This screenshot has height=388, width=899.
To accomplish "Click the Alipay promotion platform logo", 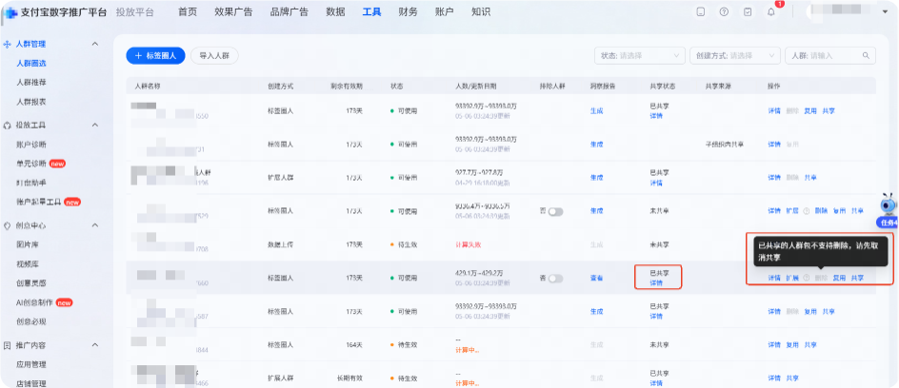I will [x=10, y=12].
